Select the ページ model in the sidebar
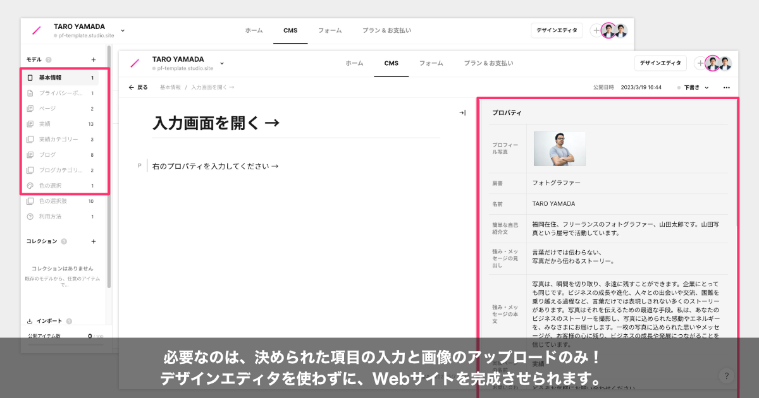759x398 pixels. (62, 109)
